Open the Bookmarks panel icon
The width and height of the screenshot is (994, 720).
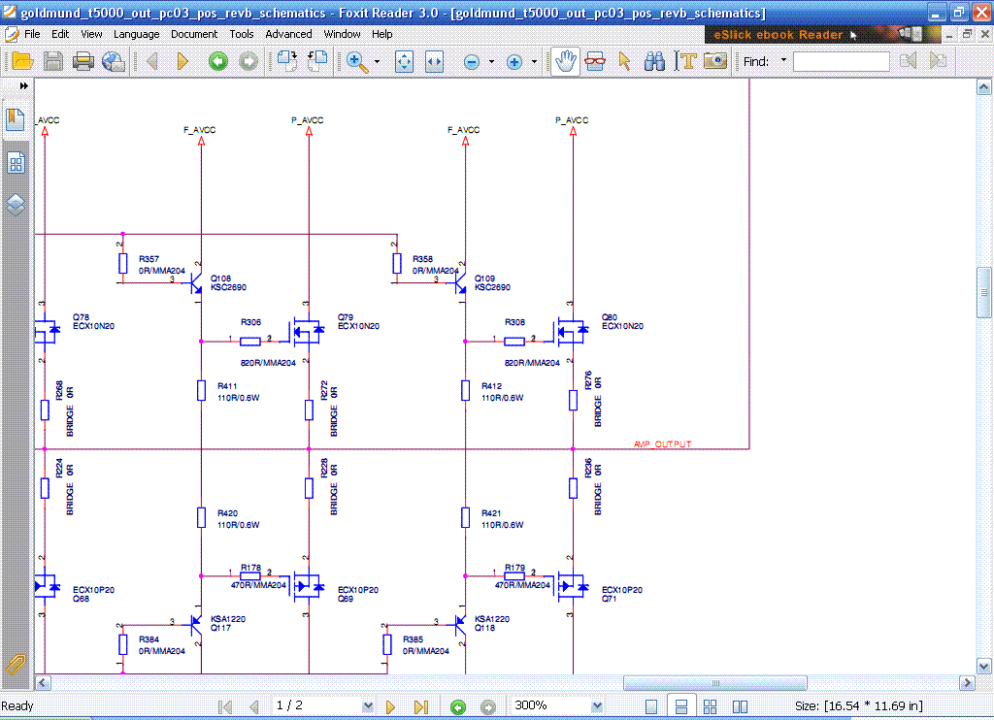(x=16, y=119)
